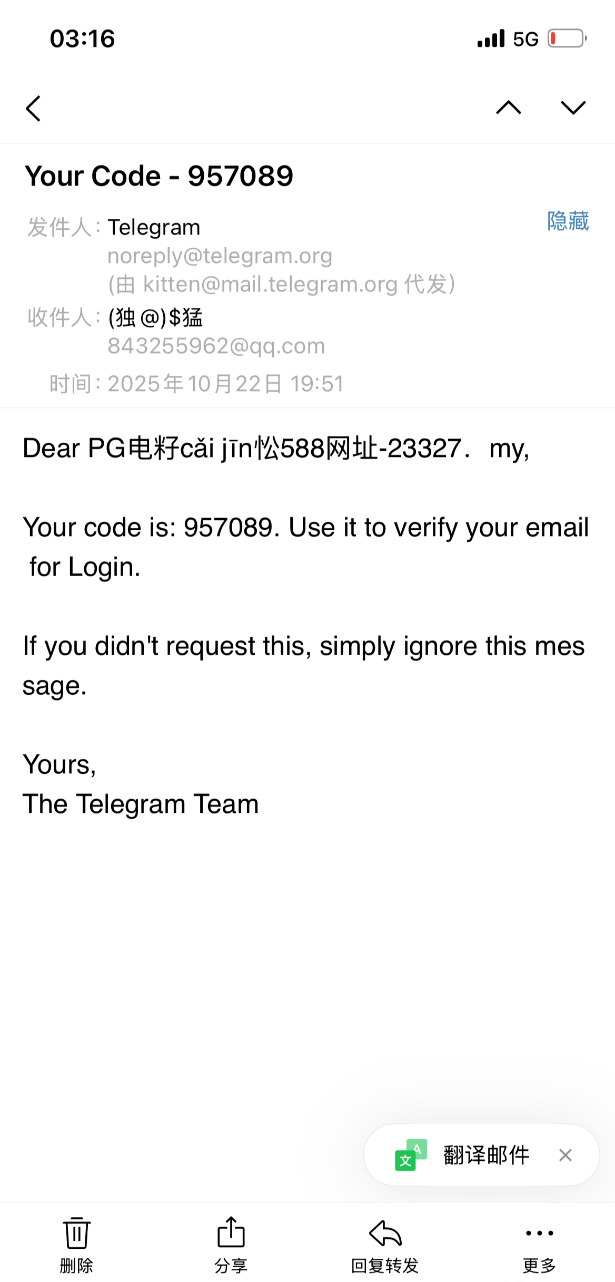This screenshot has height=1282, width=615.
Task: Tap the email timestamp 2025年10月22日 19:51
Action: (x=225, y=384)
